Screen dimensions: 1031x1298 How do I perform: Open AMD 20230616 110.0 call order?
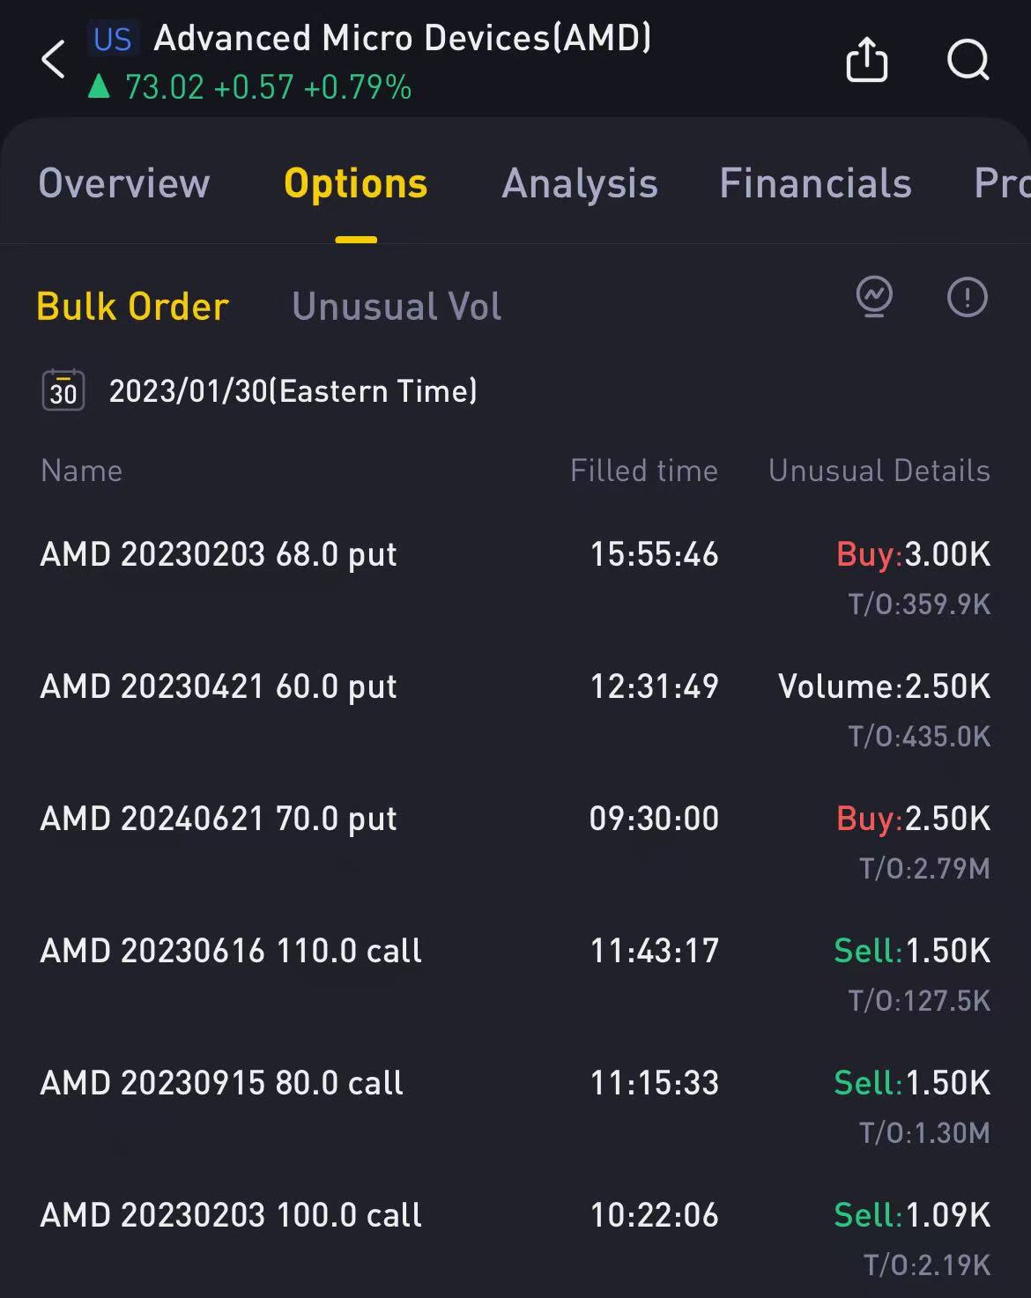pyautogui.click(x=515, y=974)
